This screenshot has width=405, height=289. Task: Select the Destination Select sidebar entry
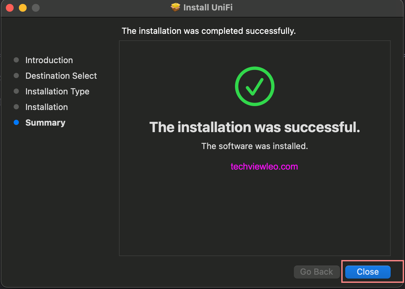pos(61,76)
